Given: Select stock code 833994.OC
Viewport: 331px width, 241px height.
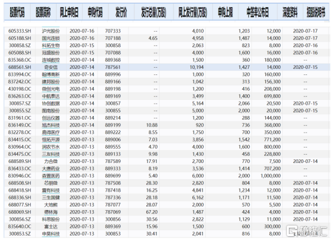Looking at the screenshot, I should point(20,74).
